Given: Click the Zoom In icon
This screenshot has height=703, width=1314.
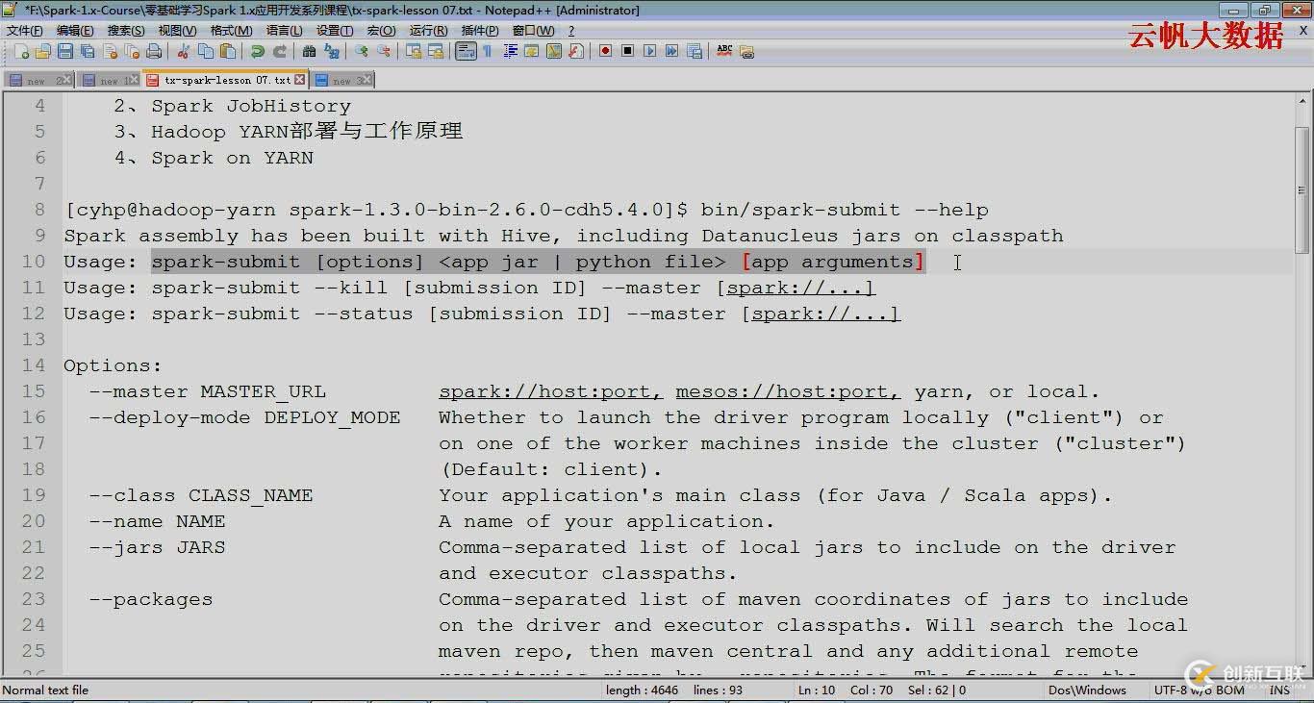Looking at the screenshot, I should (361, 51).
